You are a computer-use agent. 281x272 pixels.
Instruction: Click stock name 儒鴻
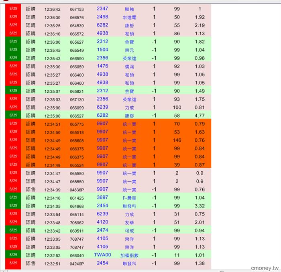[x=129, y=67]
